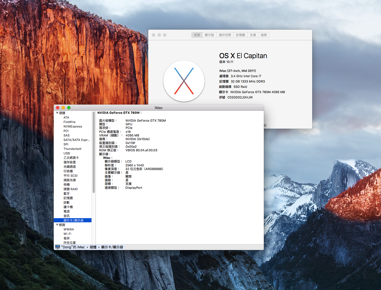Click the resolution value 2560 x 1440
Image resolution: width=381 pixels, height=290 pixels.
click(x=135, y=165)
